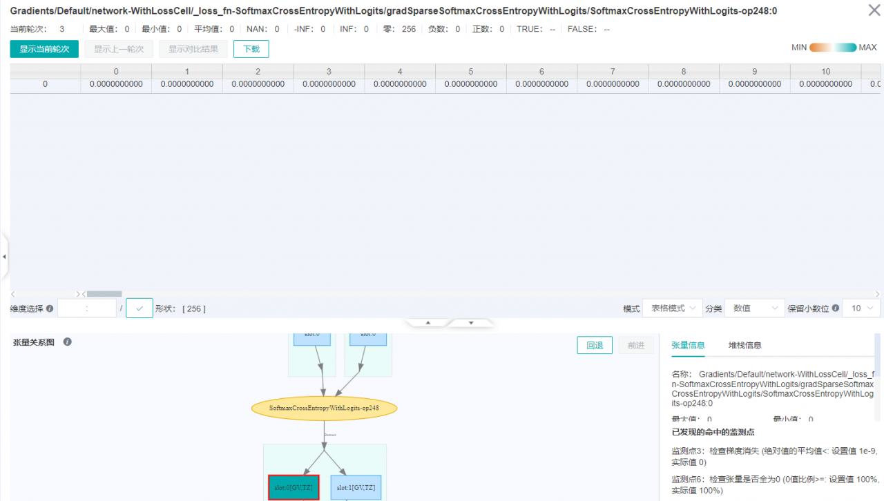Click the MIN-MAX color gradient legend
Screen dimensions: 884x501
coord(833,48)
